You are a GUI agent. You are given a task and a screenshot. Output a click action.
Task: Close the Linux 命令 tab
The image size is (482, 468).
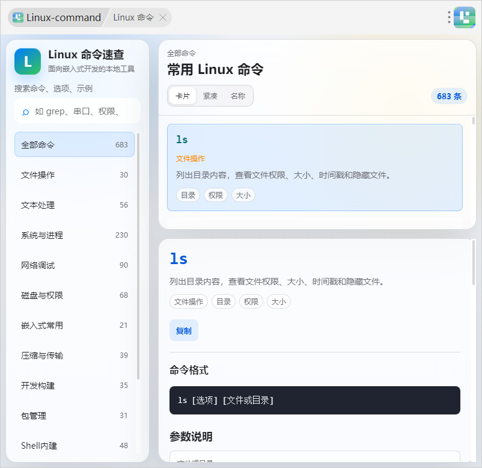point(163,17)
